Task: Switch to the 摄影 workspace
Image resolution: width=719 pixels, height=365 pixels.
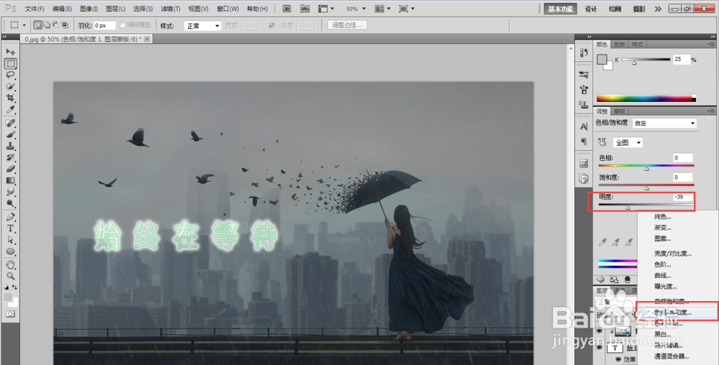Action: click(x=639, y=9)
